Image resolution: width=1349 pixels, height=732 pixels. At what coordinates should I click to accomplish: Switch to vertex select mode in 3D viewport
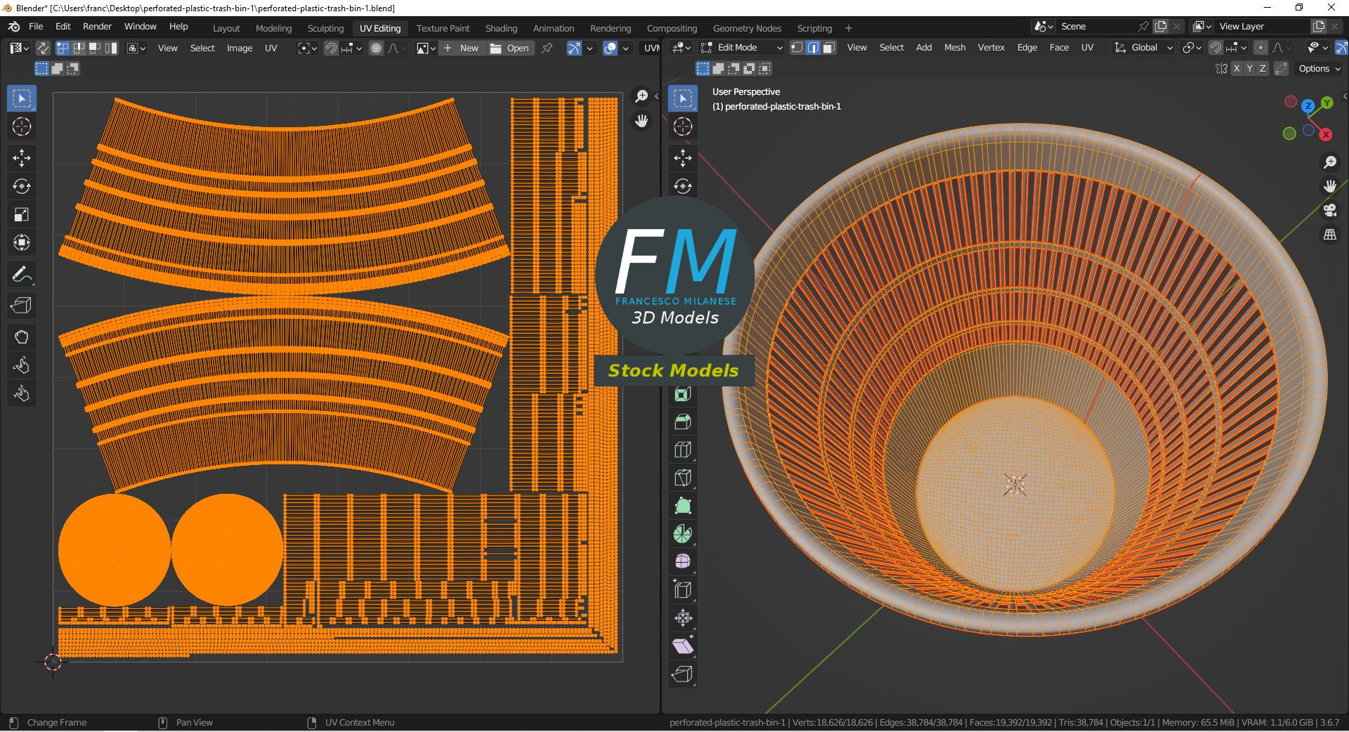797,48
